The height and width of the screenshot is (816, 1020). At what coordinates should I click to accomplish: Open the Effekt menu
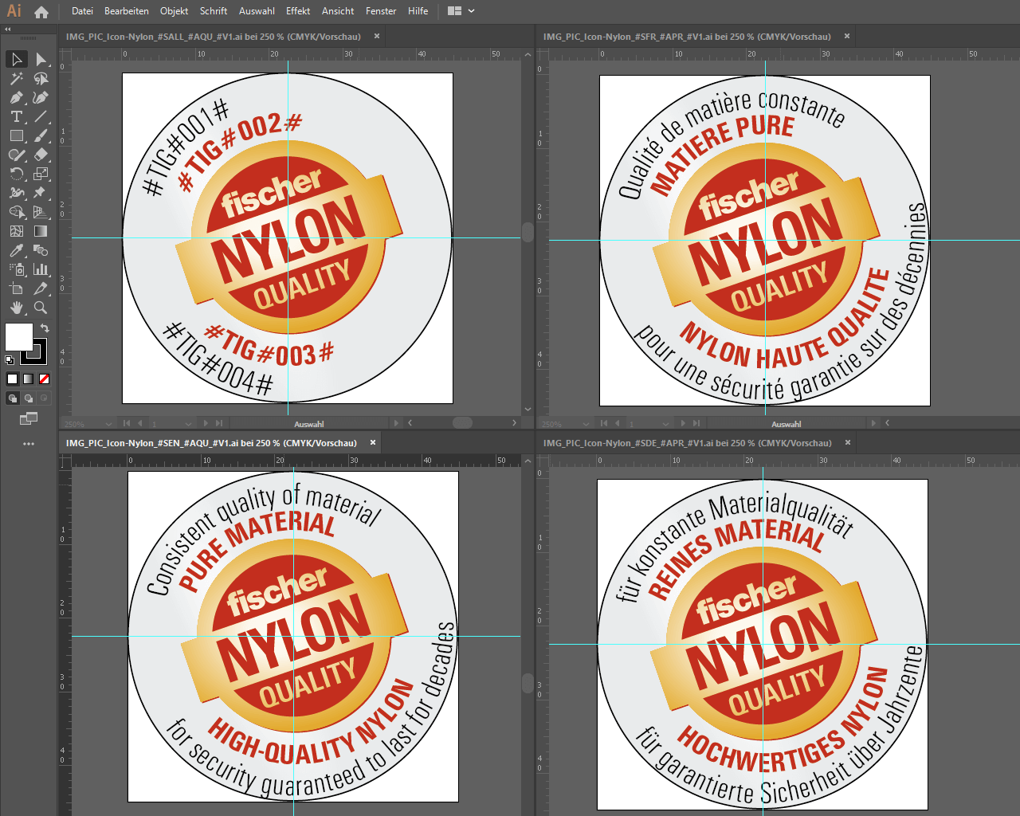pos(298,11)
